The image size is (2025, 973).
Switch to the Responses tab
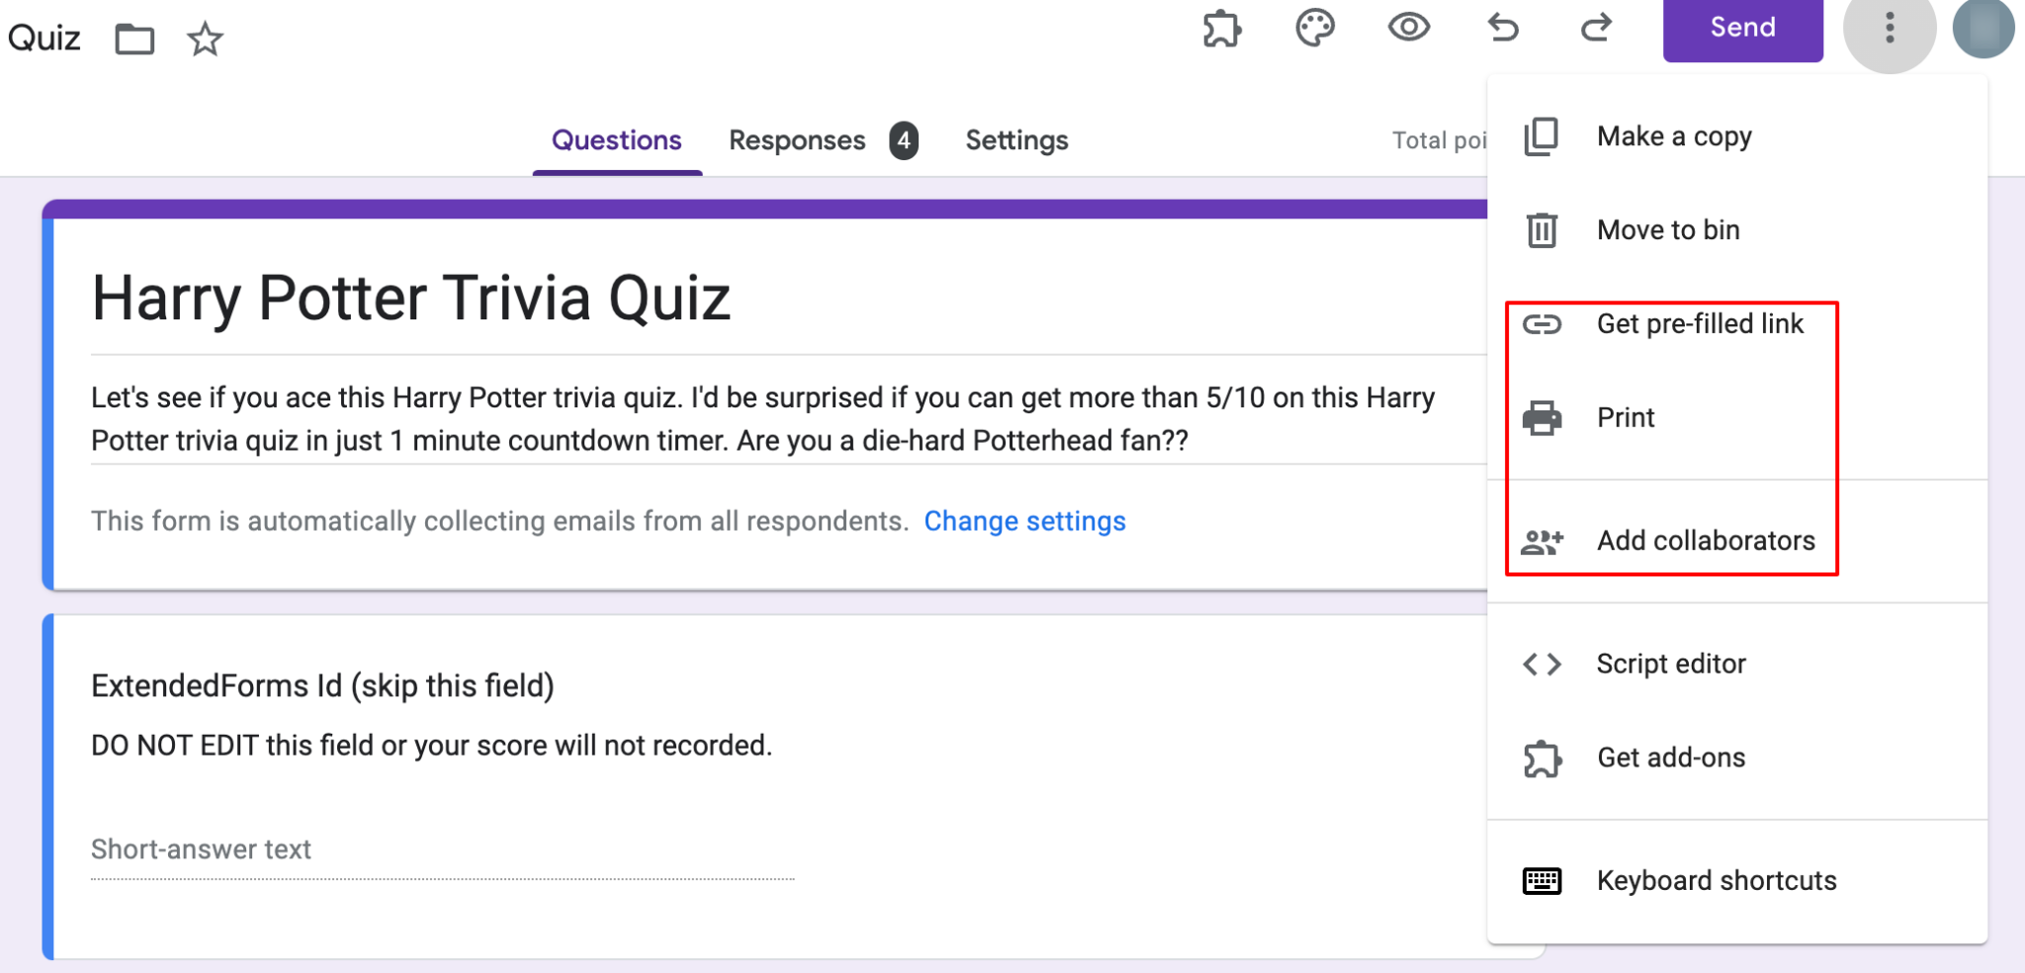pyautogui.click(x=797, y=140)
